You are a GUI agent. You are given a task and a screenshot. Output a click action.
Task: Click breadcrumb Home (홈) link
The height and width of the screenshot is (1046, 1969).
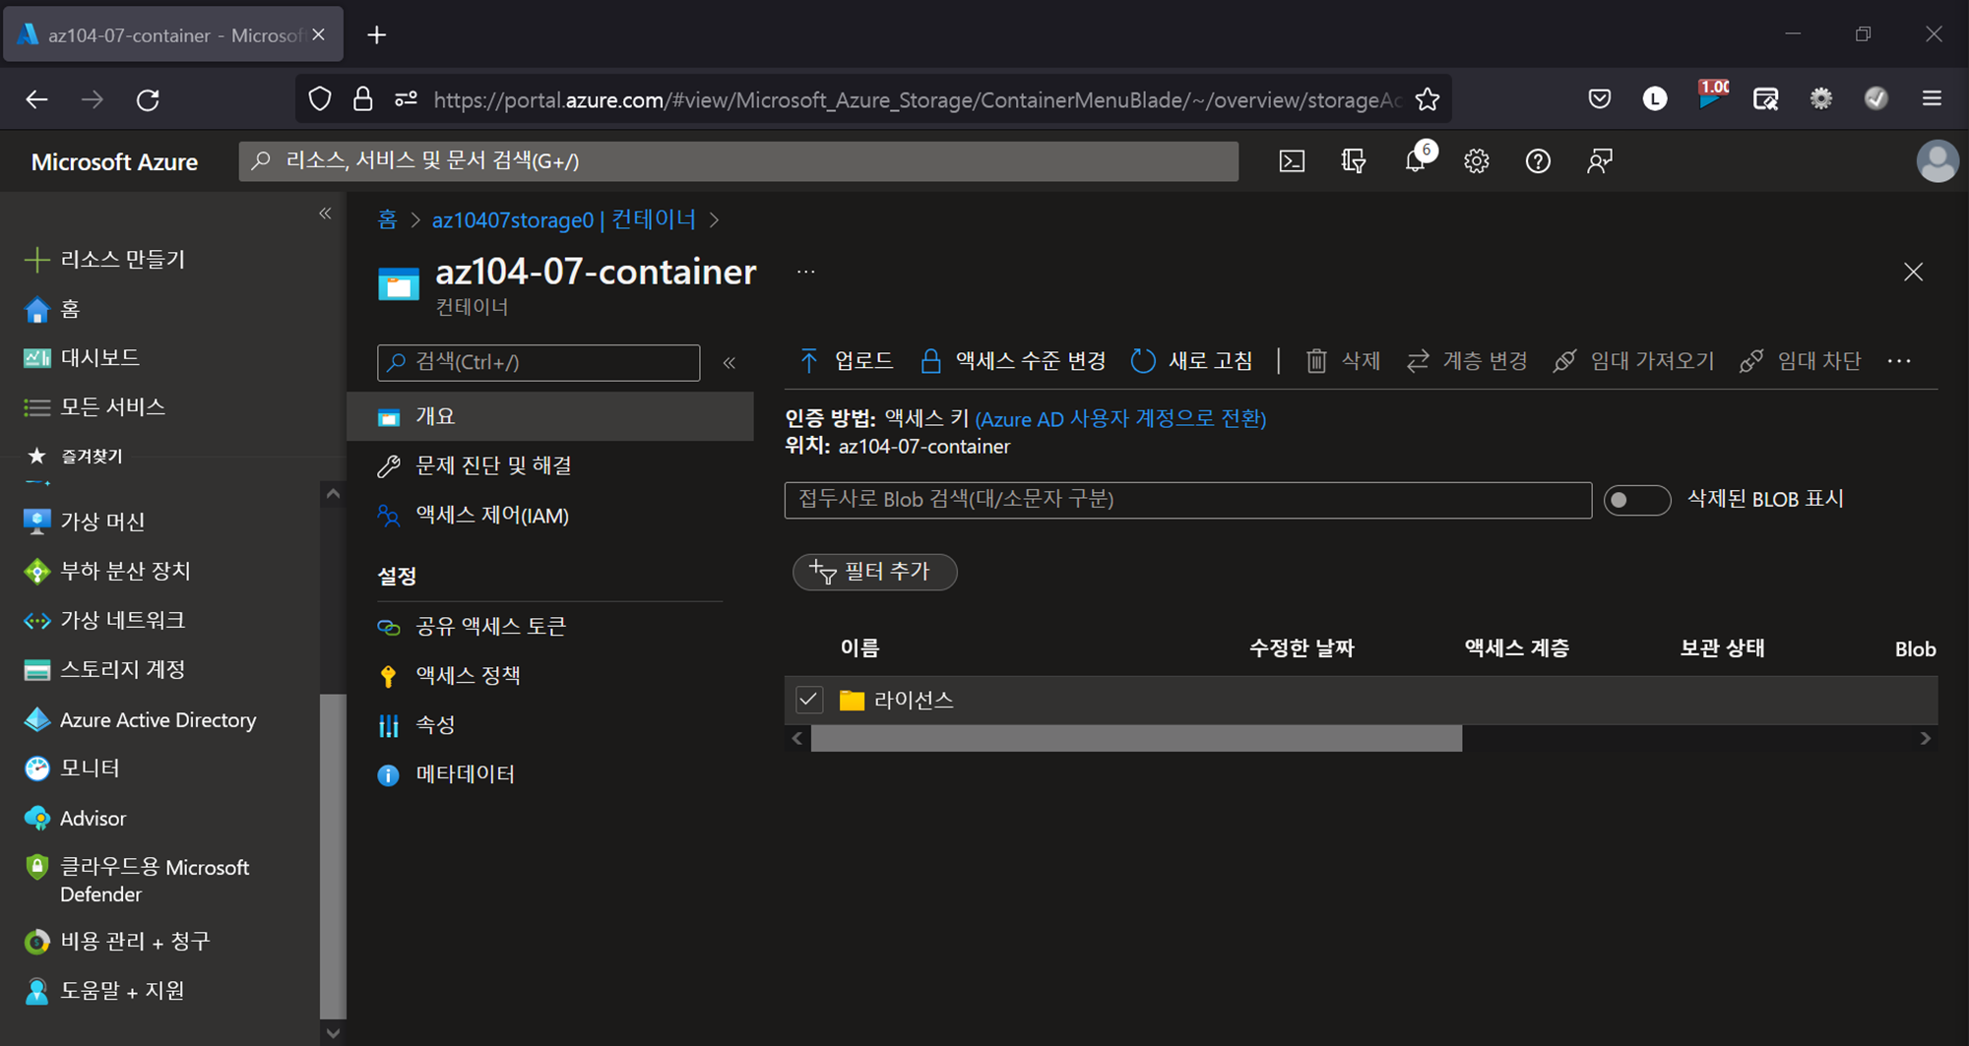[x=387, y=219]
